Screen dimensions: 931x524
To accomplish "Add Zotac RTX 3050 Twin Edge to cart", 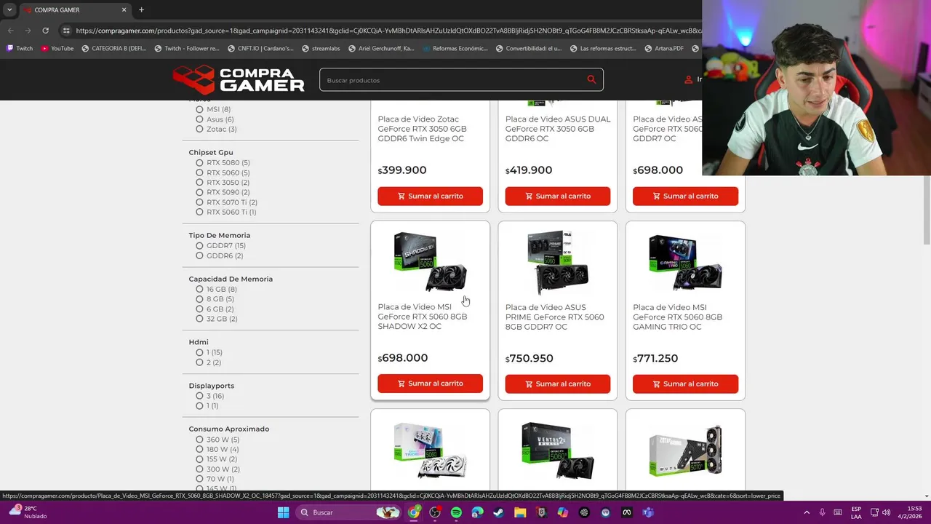I will (x=430, y=196).
